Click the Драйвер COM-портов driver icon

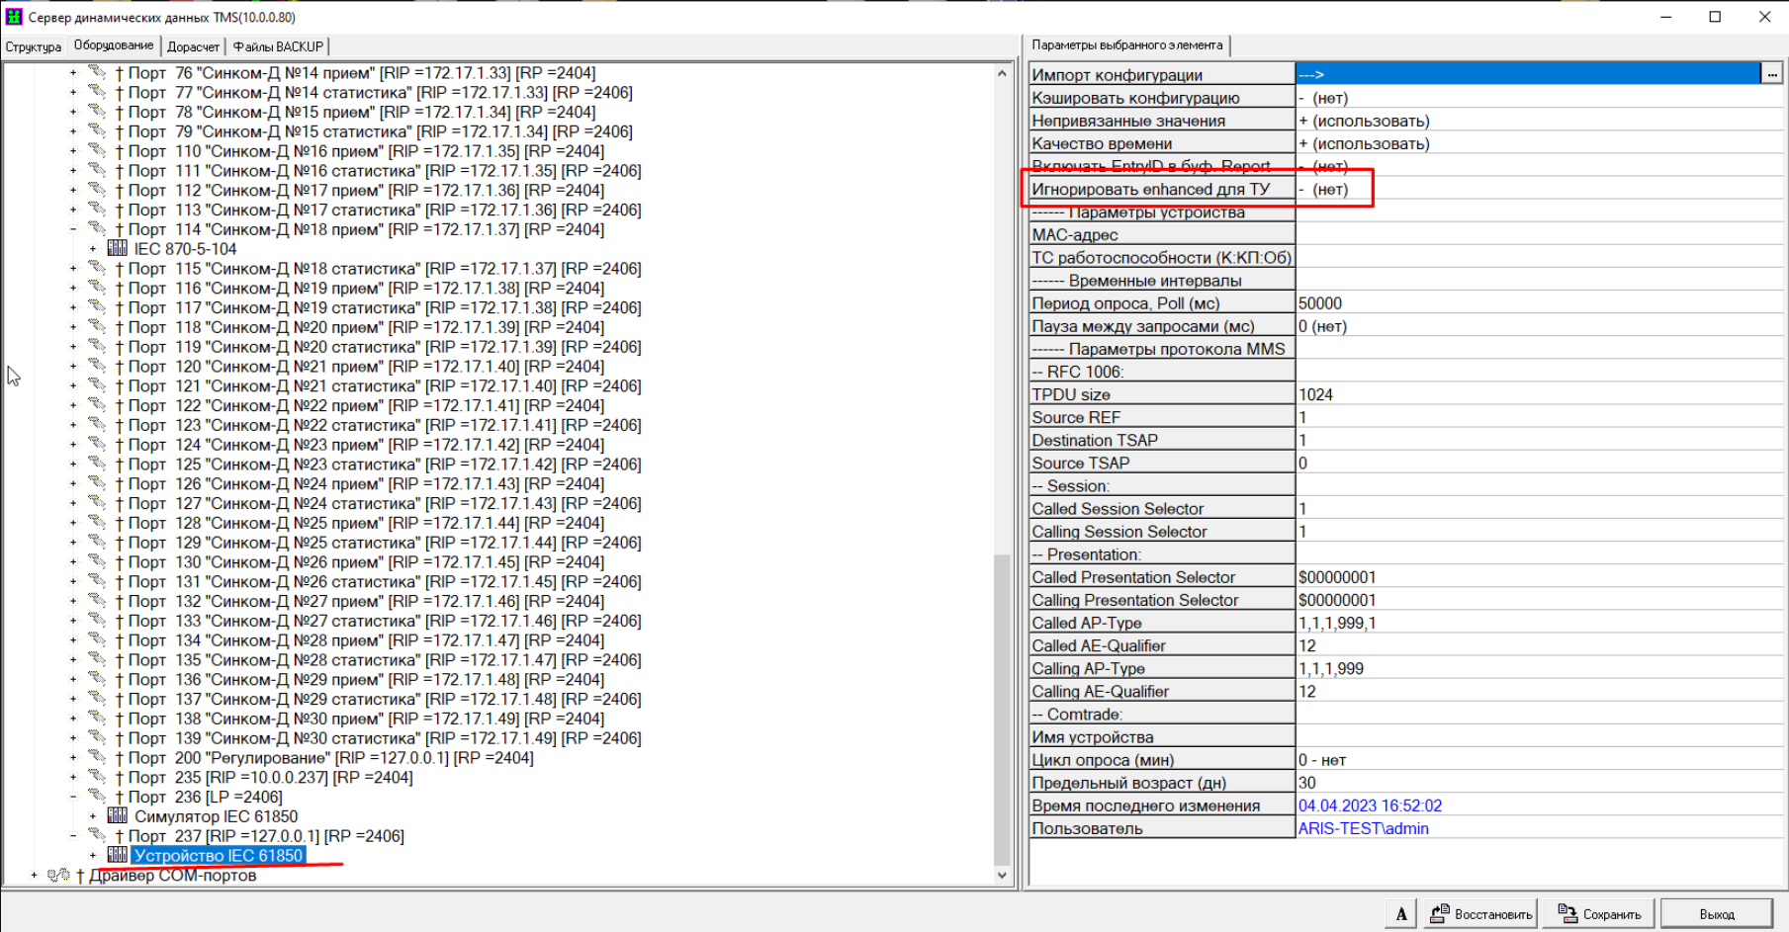click(x=58, y=875)
